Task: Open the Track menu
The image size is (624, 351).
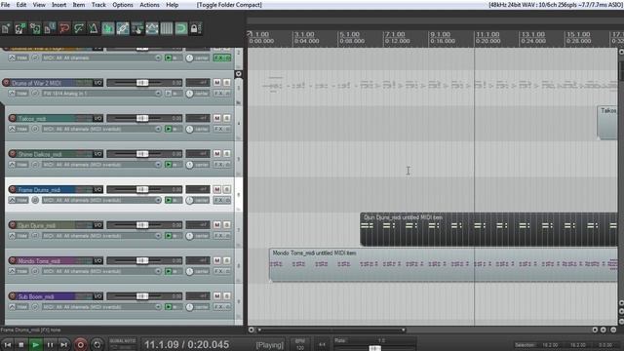Action: pos(98,5)
